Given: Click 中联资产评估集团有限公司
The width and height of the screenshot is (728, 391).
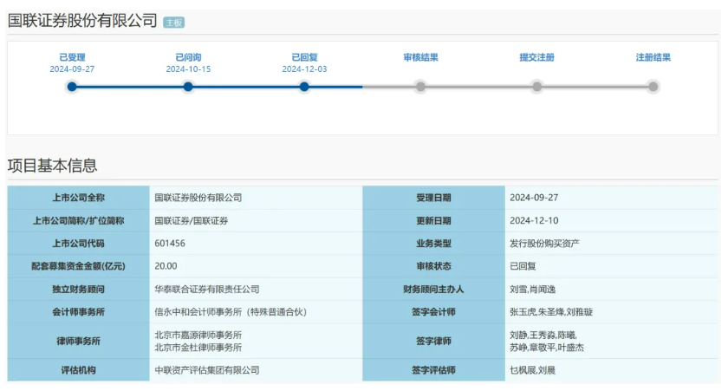Looking at the screenshot, I should (207, 370).
